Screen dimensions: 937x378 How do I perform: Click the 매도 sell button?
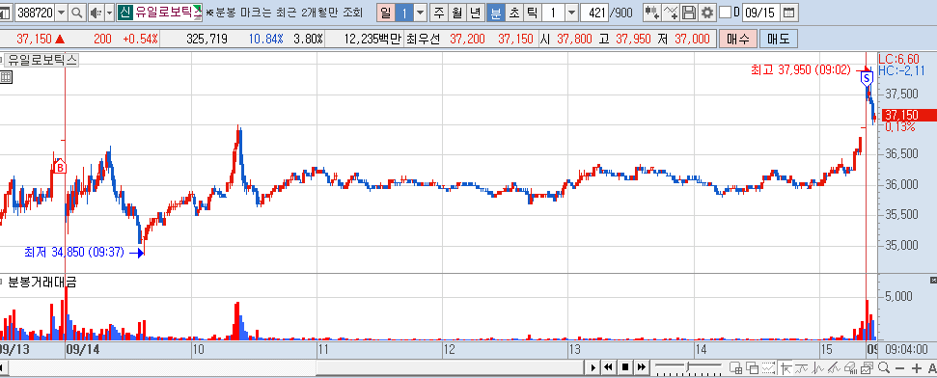(x=779, y=40)
